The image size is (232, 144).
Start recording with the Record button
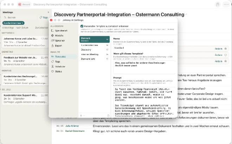pyautogui.click(x=24, y=5)
